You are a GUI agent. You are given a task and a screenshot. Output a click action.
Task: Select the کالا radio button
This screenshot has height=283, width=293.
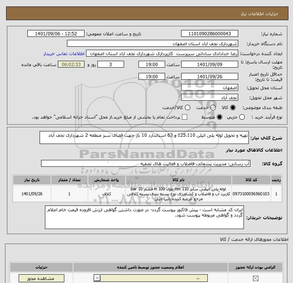(x=233, y=108)
